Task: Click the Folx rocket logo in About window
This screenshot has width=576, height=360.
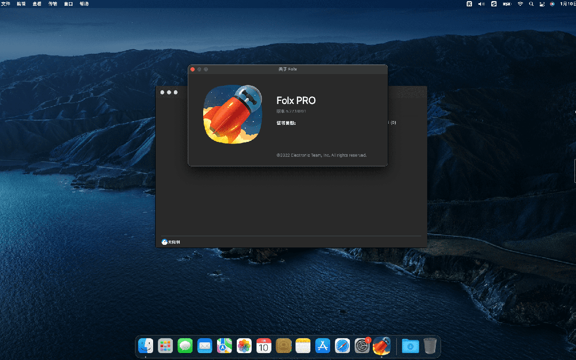Action: click(233, 115)
